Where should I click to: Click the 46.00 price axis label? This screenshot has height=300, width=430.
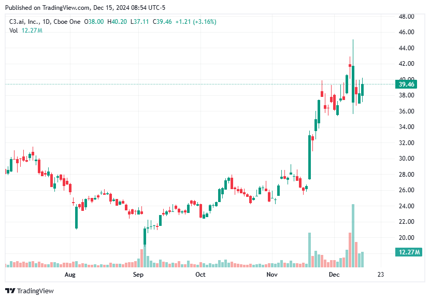(x=406, y=32)
